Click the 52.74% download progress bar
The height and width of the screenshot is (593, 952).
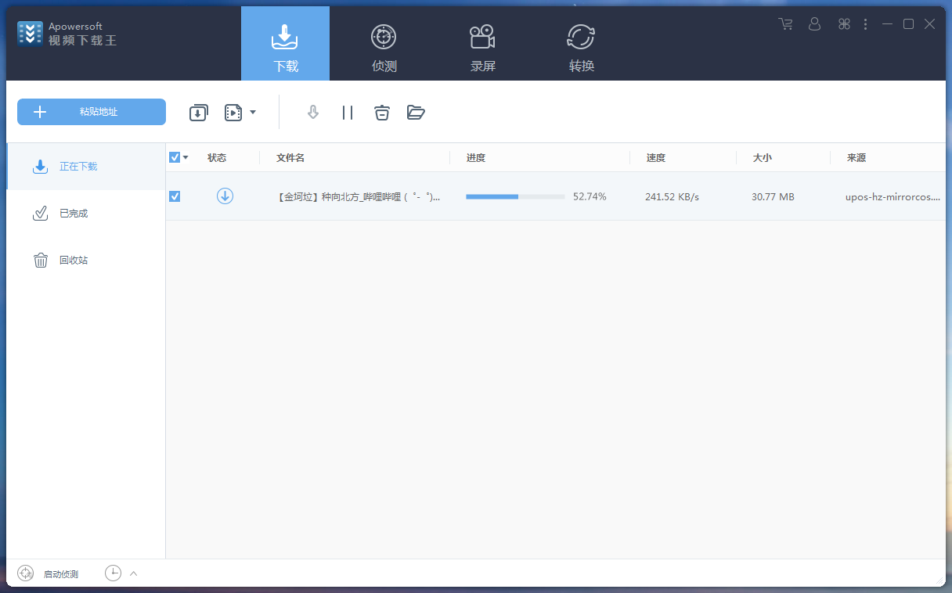pos(515,196)
